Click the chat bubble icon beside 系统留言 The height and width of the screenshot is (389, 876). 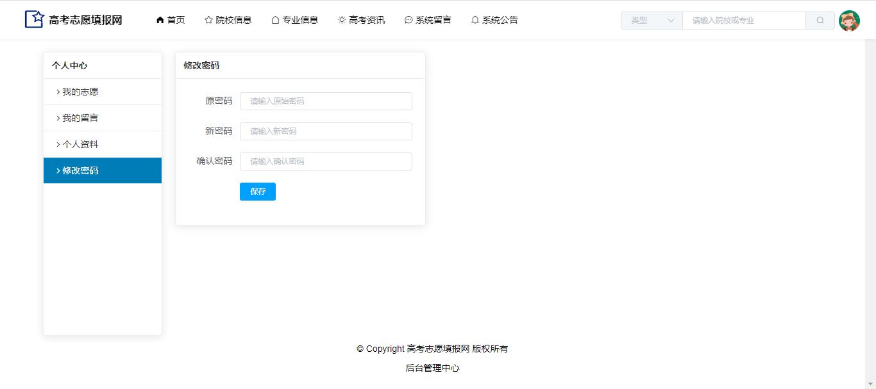[409, 20]
